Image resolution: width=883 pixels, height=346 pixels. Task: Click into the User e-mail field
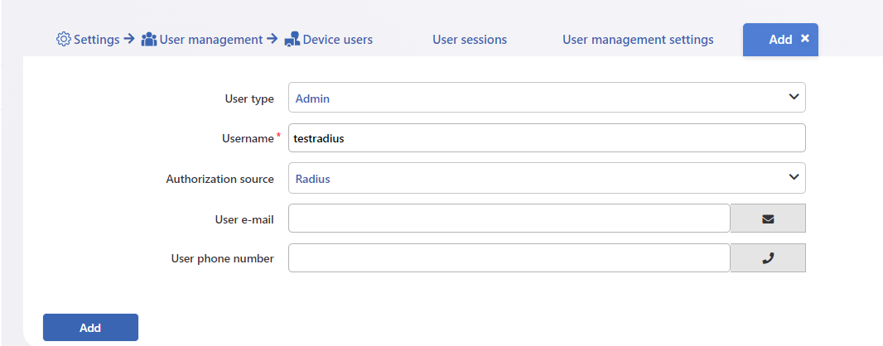point(509,219)
